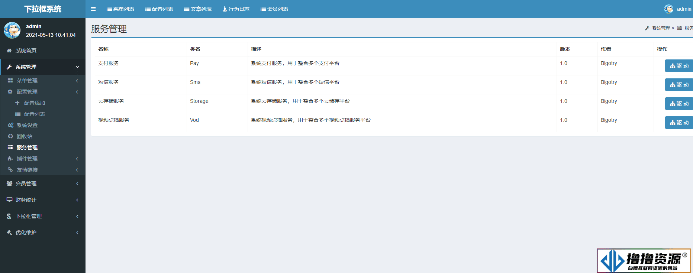Click the puzzle icon beside 插件管理
This screenshot has height=273, width=693.
[10, 159]
